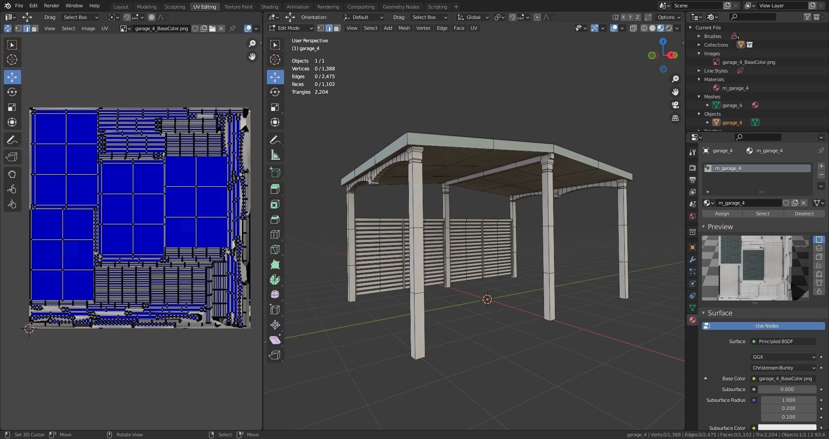Screen dimensions: 829x439
Task: Enable face select mode in viewport
Action: [337, 28]
